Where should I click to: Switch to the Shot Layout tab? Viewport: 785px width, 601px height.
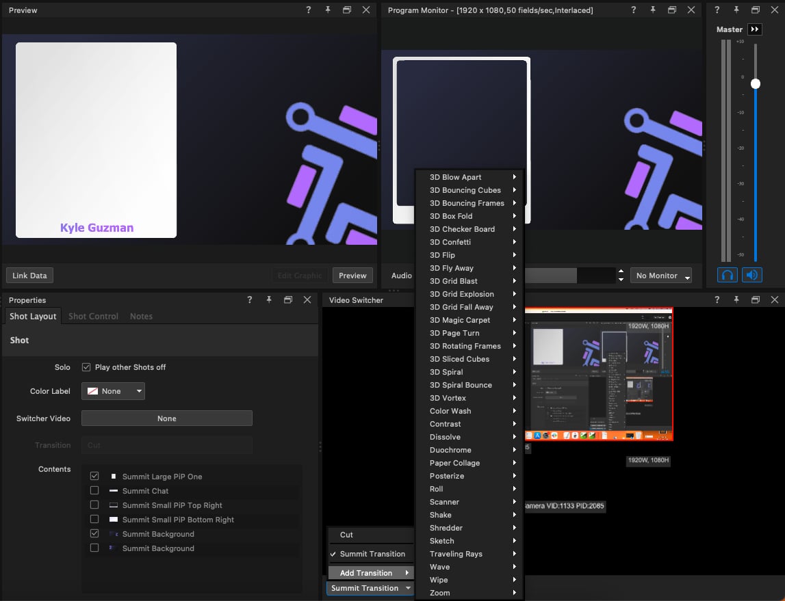[x=33, y=317]
